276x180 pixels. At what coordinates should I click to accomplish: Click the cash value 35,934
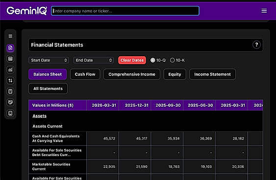(x=174, y=138)
